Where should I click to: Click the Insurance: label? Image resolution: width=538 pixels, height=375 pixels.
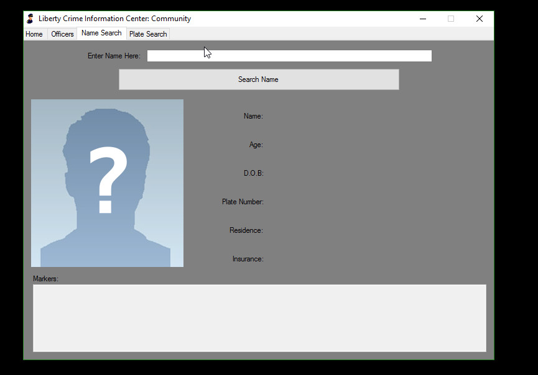(x=248, y=259)
